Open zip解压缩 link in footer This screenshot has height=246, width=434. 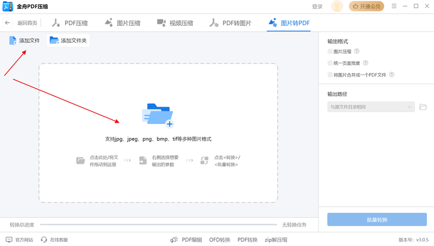(276, 239)
